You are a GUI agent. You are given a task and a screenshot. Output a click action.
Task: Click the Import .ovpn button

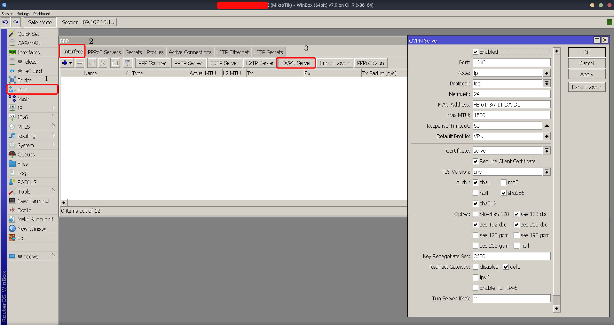pos(334,63)
